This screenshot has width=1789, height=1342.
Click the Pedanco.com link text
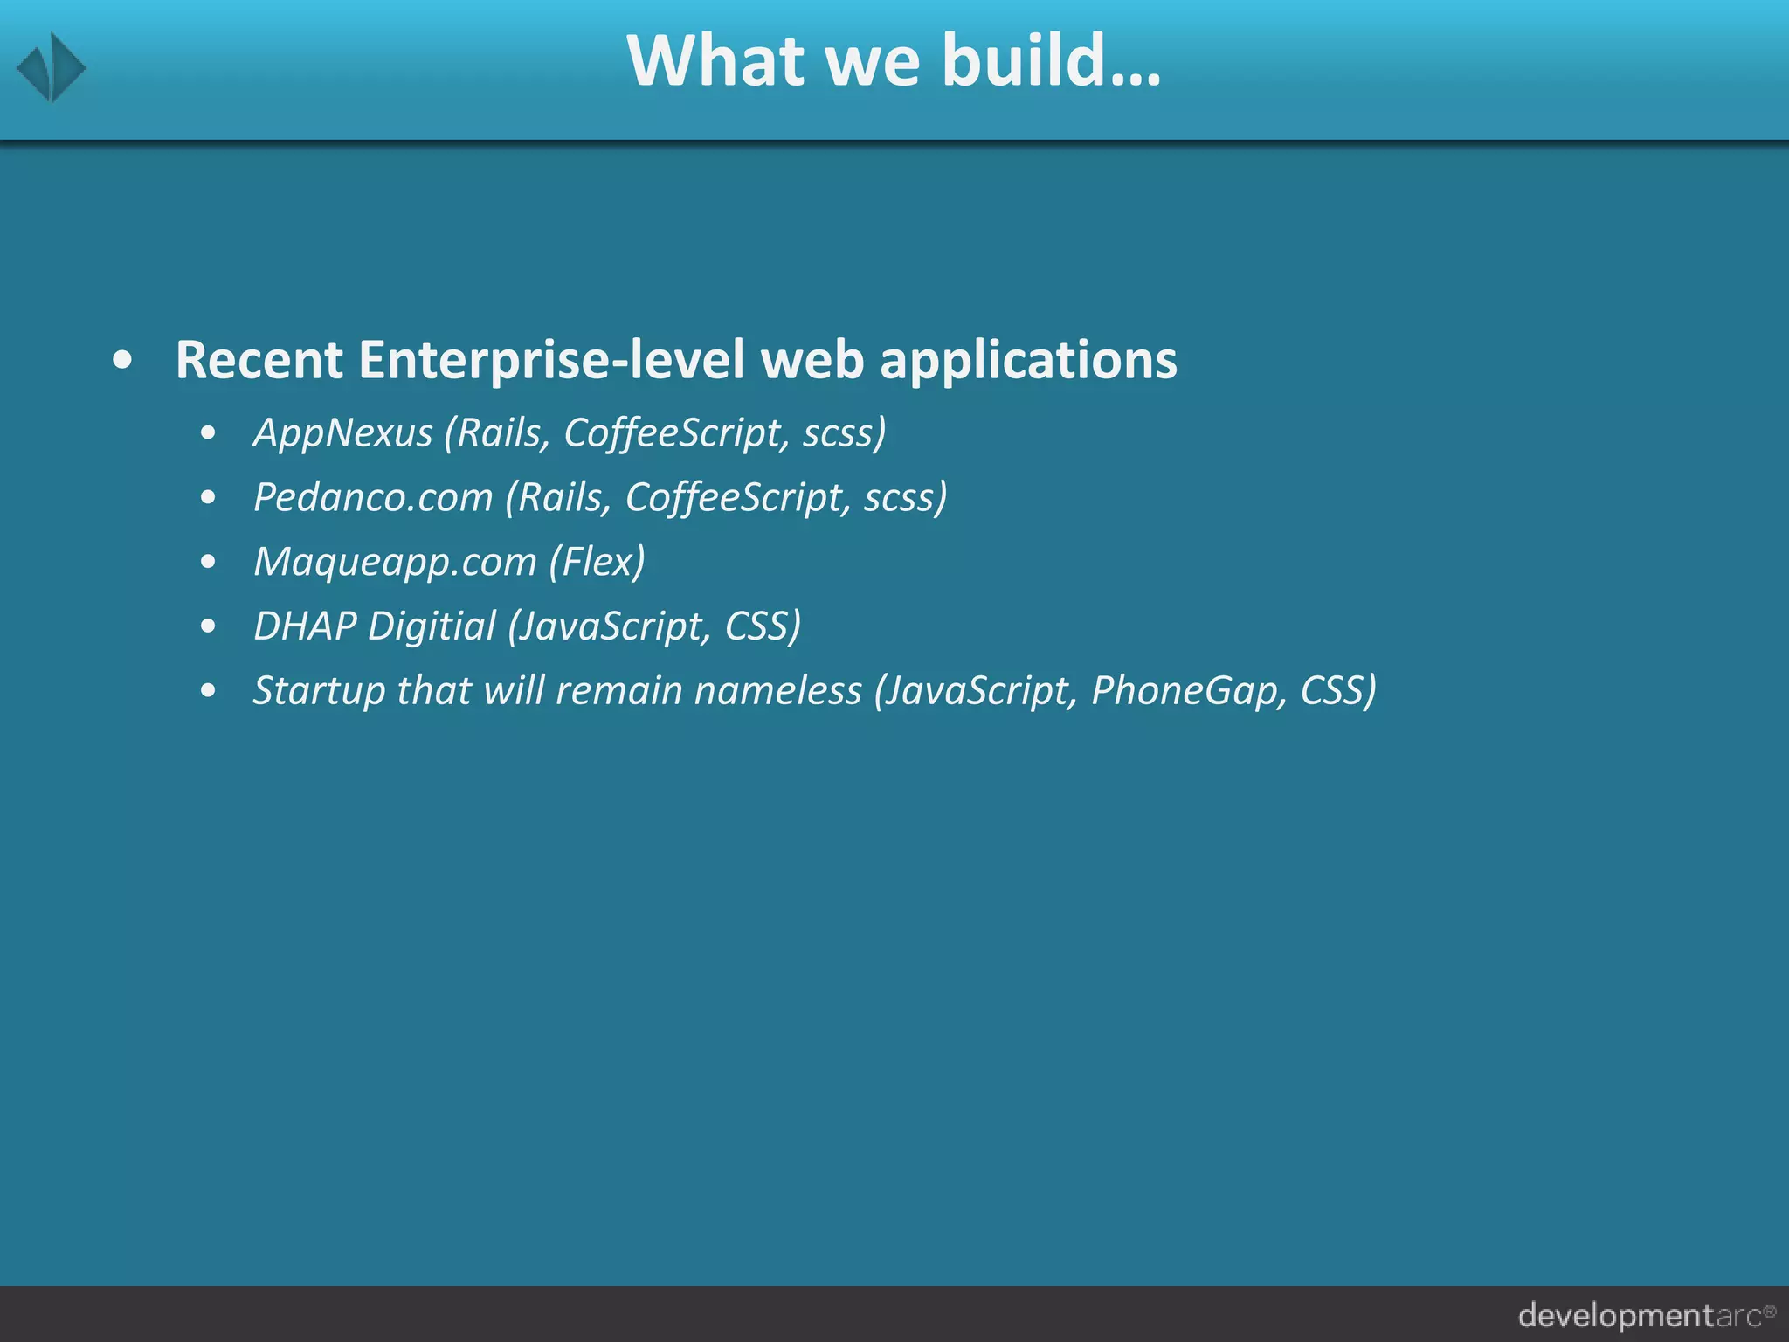(373, 497)
